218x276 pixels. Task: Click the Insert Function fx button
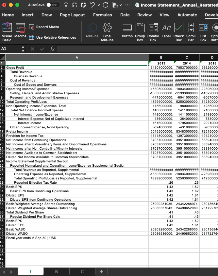(x=52, y=49)
